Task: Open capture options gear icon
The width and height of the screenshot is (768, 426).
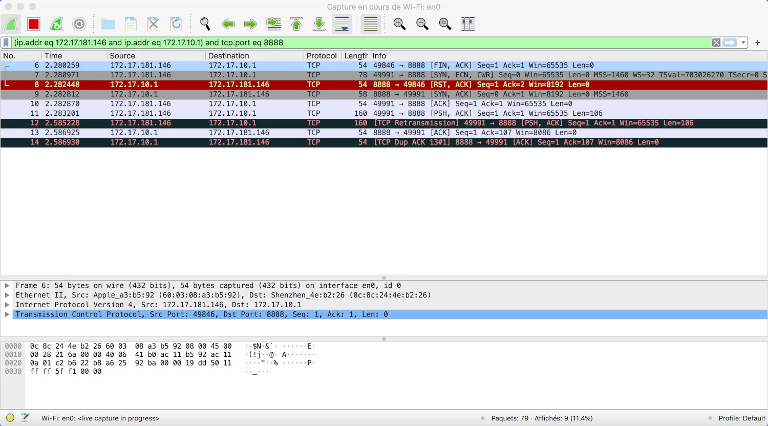Action: [79, 24]
